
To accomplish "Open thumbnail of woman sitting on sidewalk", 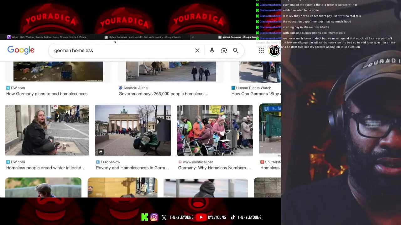I will pyautogui.click(x=47, y=130).
